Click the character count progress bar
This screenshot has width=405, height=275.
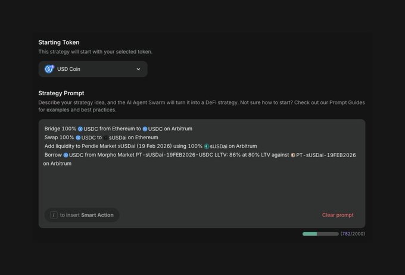point(320,234)
